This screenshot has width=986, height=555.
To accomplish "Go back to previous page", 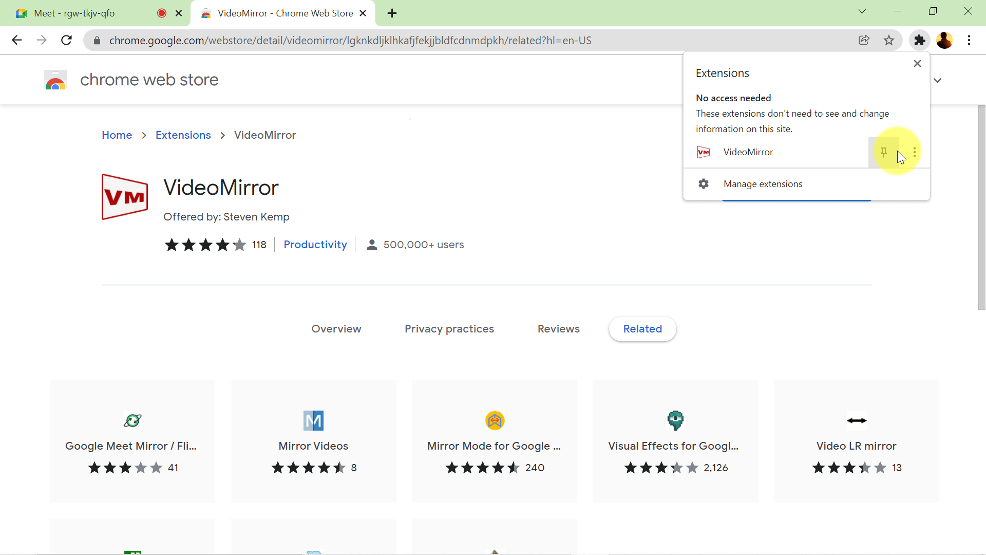I will pyautogui.click(x=17, y=40).
